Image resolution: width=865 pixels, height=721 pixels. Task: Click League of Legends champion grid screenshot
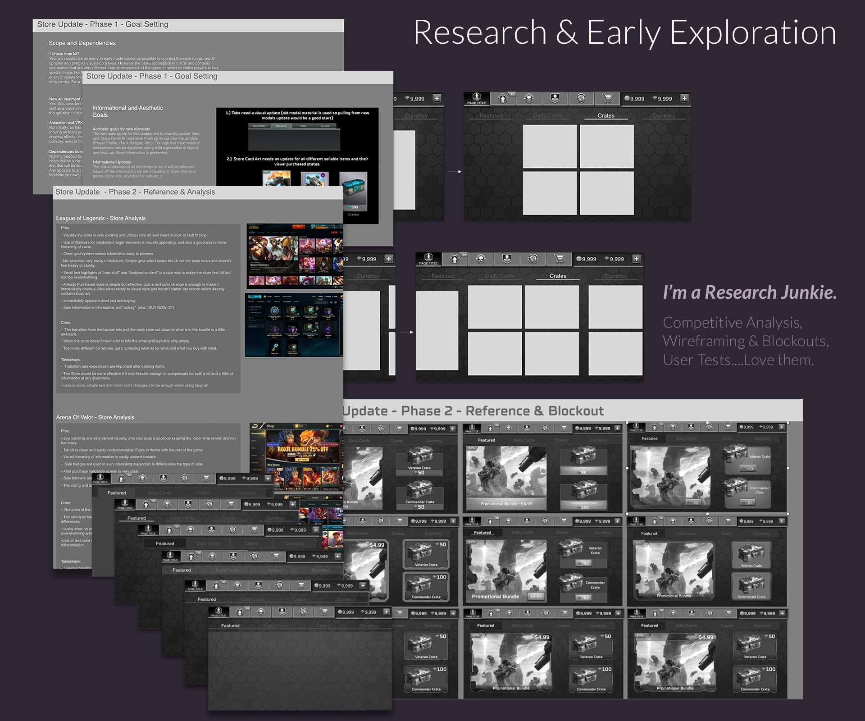[x=295, y=256]
